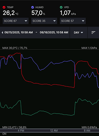Click the 12 AM time axis marker
The height and width of the screenshot is (136, 99).
pyautogui.click(x=54, y=131)
